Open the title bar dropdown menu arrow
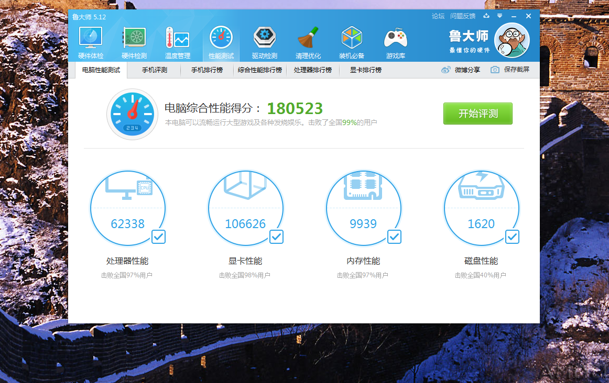 click(499, 16)
